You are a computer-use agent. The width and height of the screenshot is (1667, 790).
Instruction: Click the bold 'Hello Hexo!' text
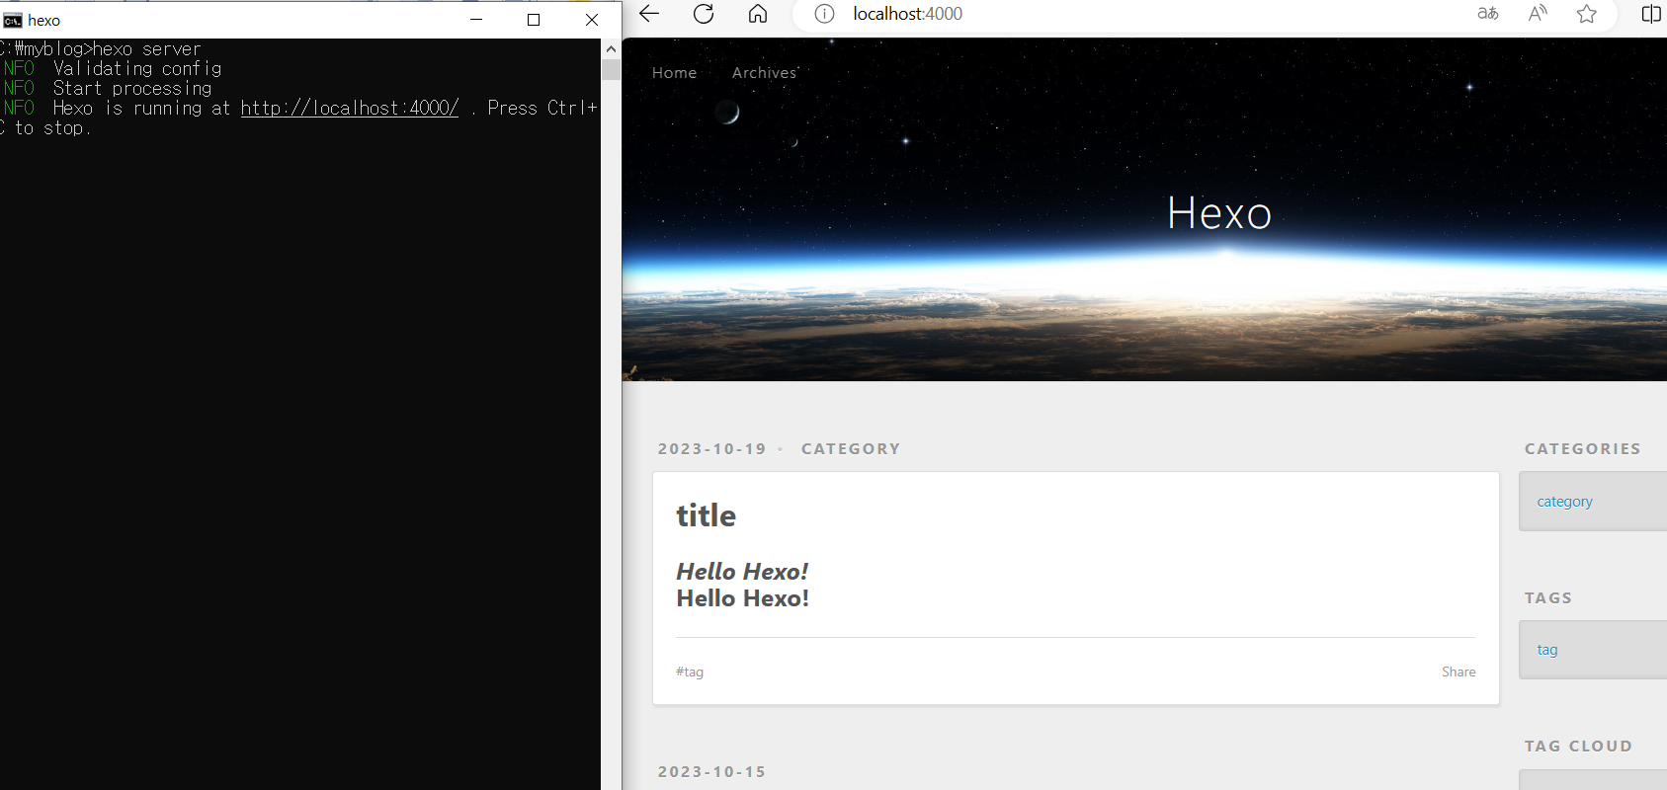[x=743, y=598]
